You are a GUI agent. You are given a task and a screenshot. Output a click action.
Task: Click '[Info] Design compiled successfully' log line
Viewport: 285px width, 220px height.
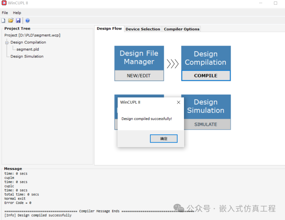[38, 215]
